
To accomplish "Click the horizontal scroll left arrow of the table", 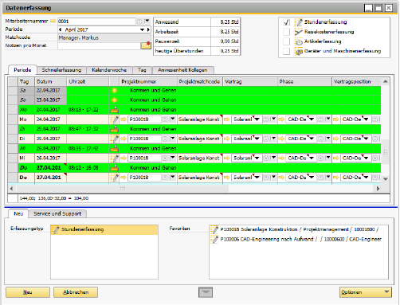I will pos(11,189).
